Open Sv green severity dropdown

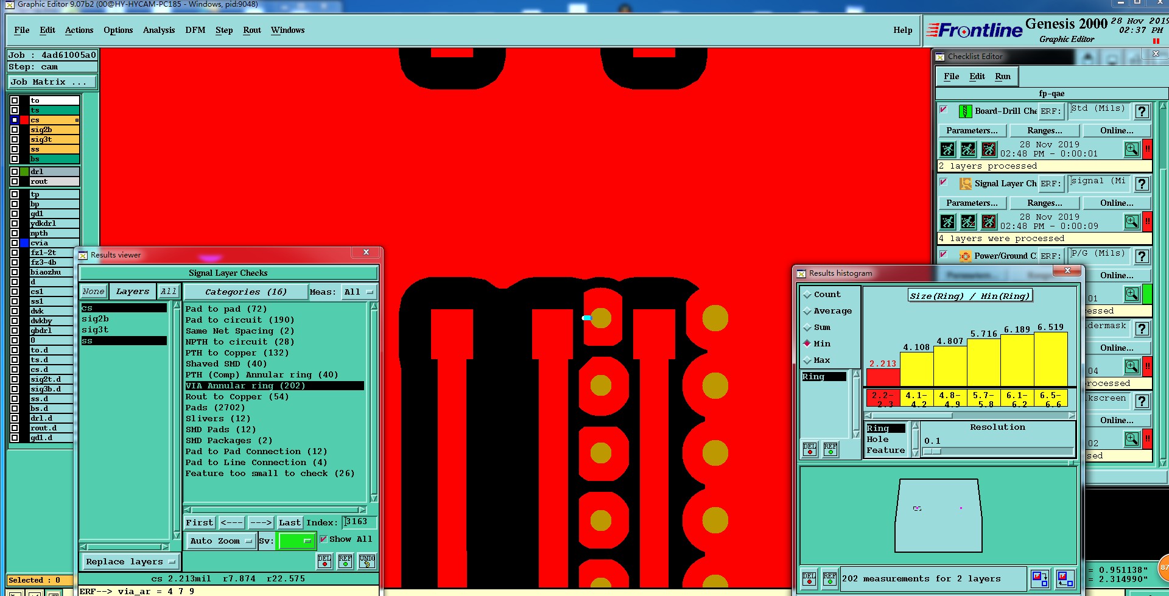[x=296, y=541]
